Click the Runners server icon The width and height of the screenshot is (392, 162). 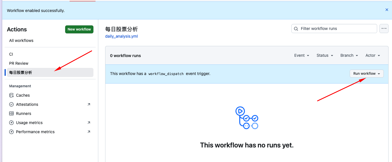click(x=11, y=114)
